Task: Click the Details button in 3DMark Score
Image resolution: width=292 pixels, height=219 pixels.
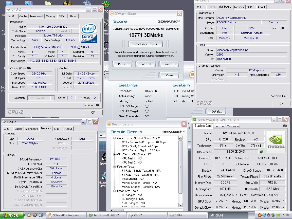Action: coord(123,64)
